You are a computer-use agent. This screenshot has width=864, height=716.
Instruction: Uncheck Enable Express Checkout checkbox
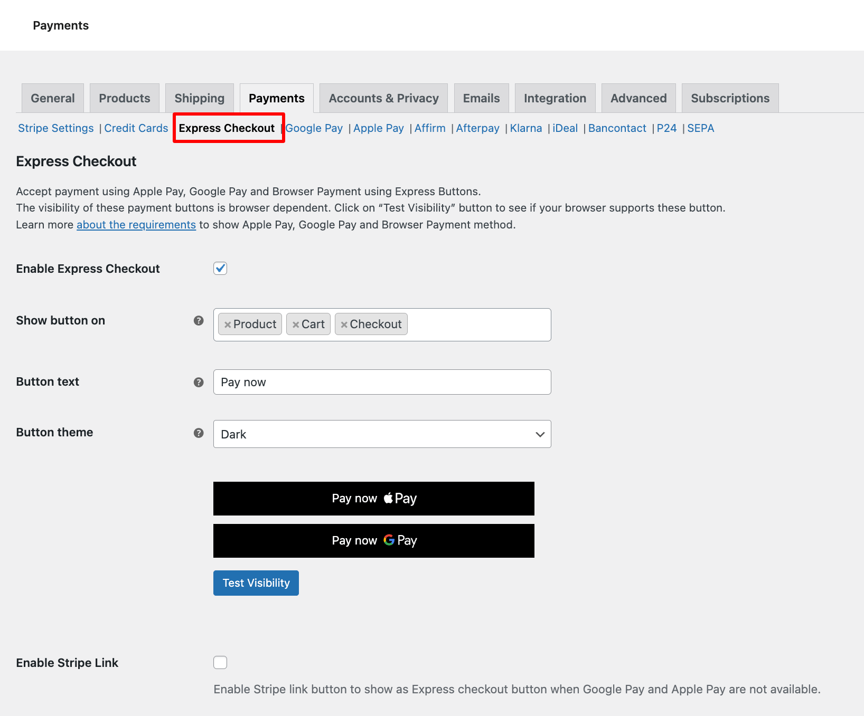[220, 268]
